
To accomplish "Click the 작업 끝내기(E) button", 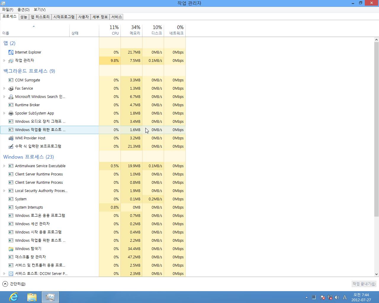I will coord(364,284).
